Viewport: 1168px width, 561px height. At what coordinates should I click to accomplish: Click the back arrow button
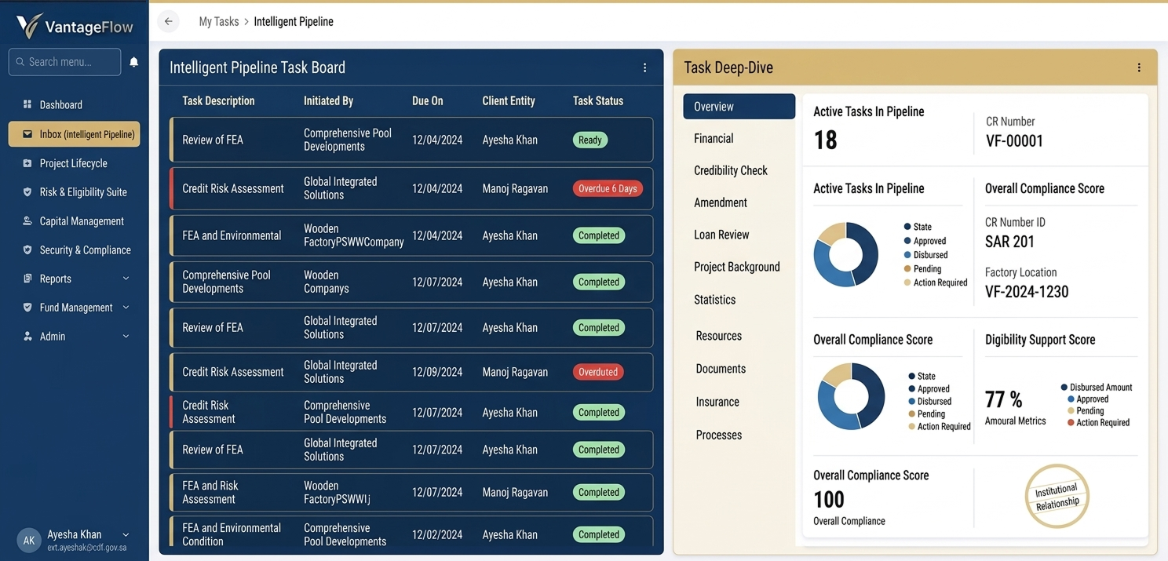(169, 21)
